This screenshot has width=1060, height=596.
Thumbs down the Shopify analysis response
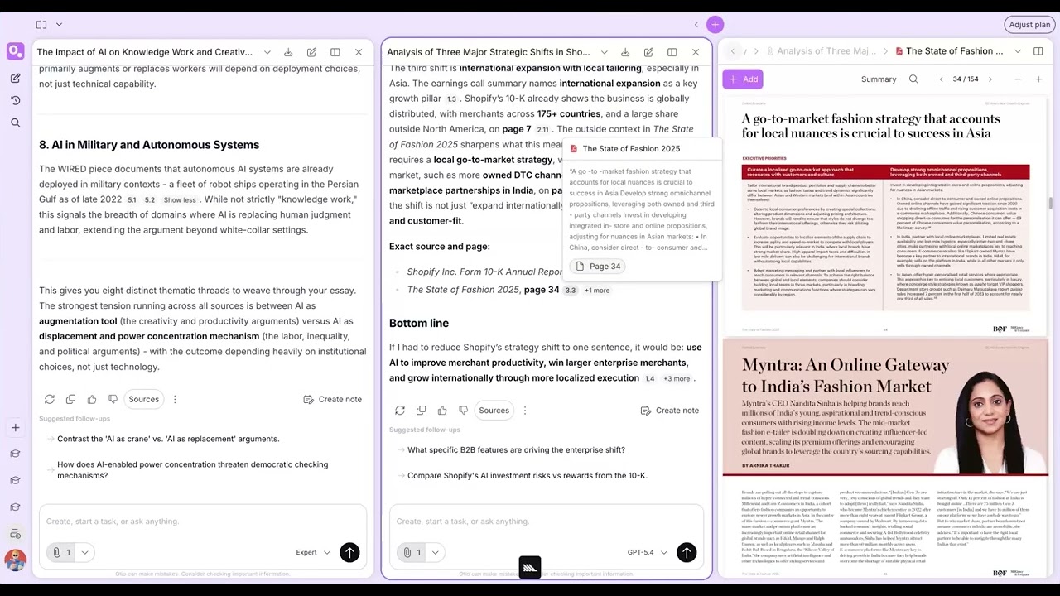click(x=463, y=411)
